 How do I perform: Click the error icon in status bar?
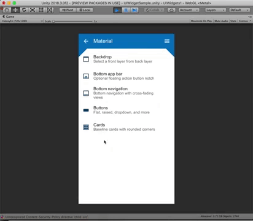coord(2,217)
